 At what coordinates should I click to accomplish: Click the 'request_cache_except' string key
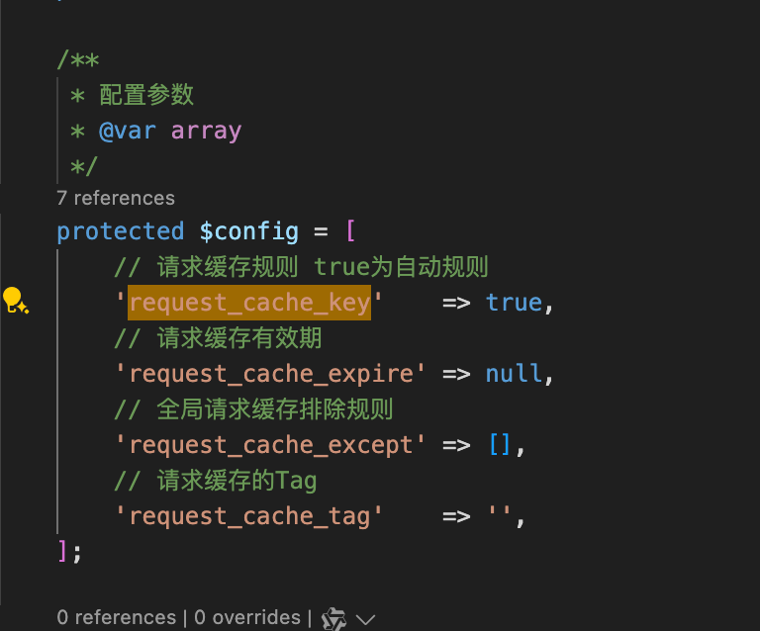[x=270, y=444]
